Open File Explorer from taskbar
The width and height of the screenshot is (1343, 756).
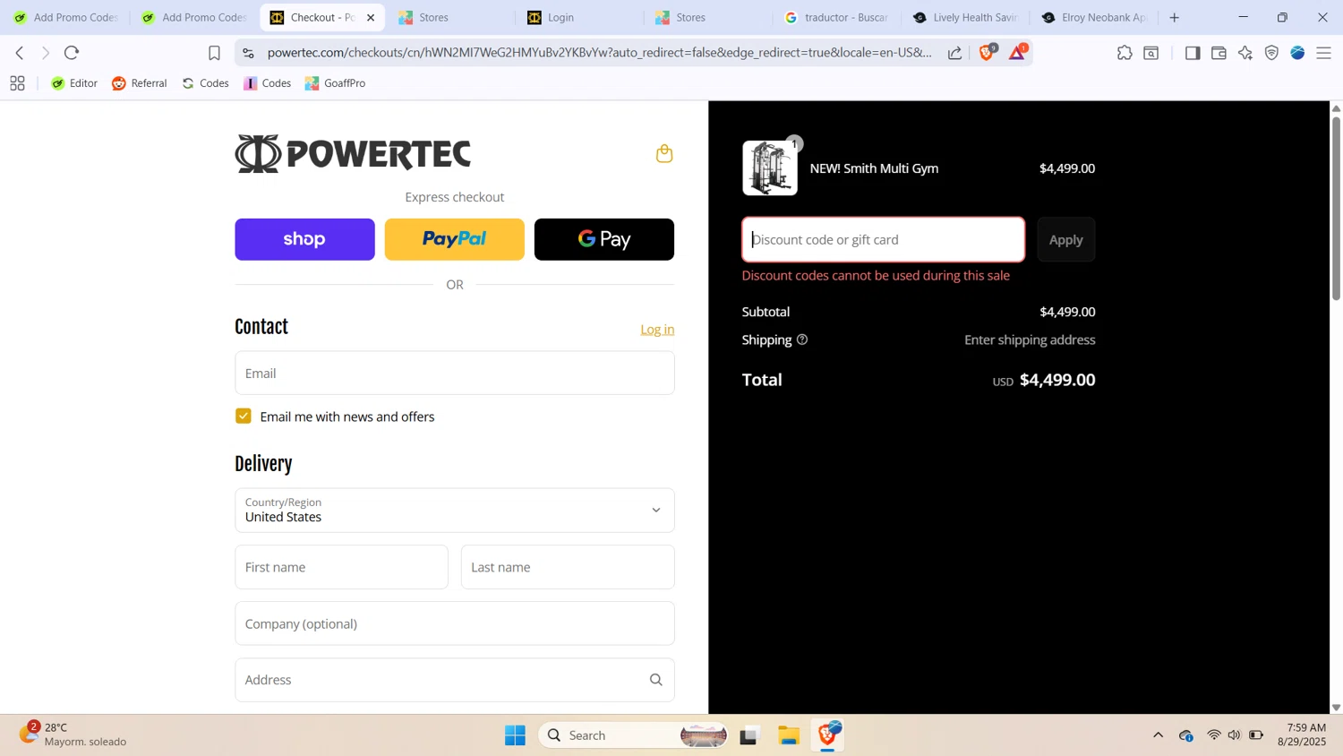click(x=788, y=735)
